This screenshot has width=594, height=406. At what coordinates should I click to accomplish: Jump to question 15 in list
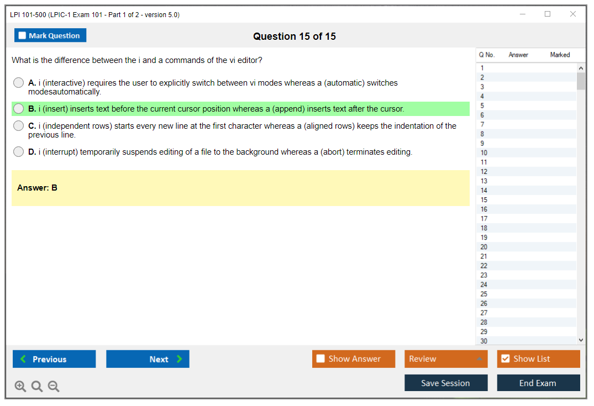484,200
